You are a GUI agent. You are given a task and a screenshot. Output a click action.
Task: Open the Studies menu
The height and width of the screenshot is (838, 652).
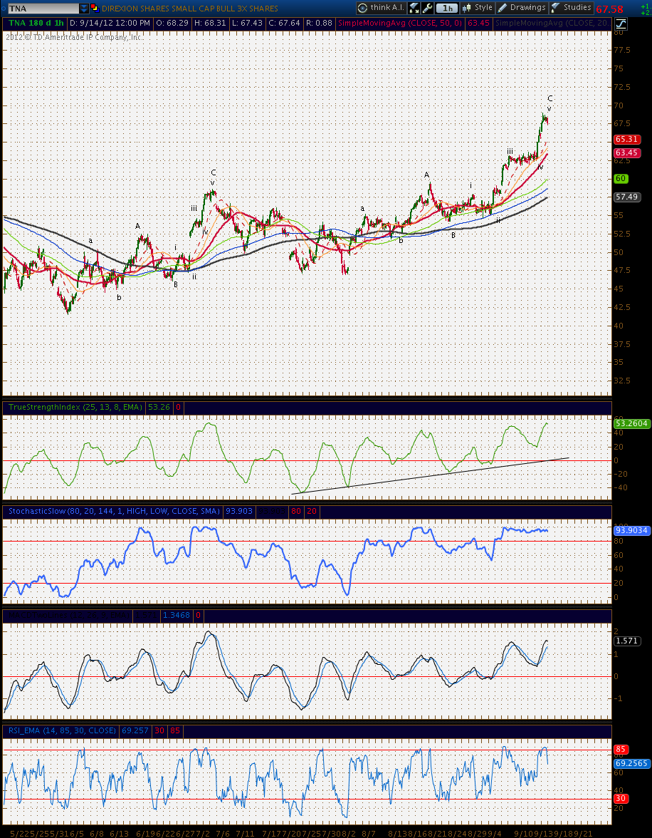coord(572,8)
